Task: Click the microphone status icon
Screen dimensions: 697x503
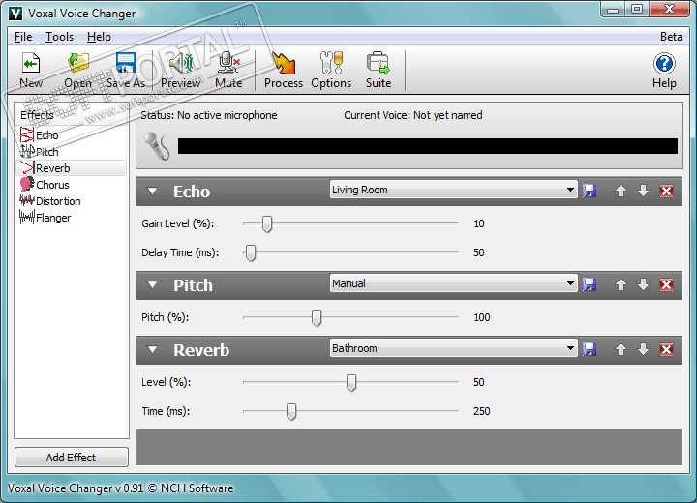Action: (x=157, y=146)
